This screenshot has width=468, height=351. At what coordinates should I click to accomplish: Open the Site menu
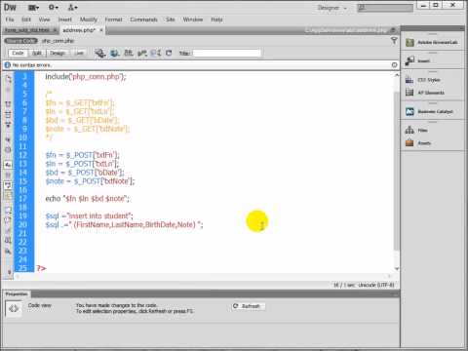click(171, 19)
